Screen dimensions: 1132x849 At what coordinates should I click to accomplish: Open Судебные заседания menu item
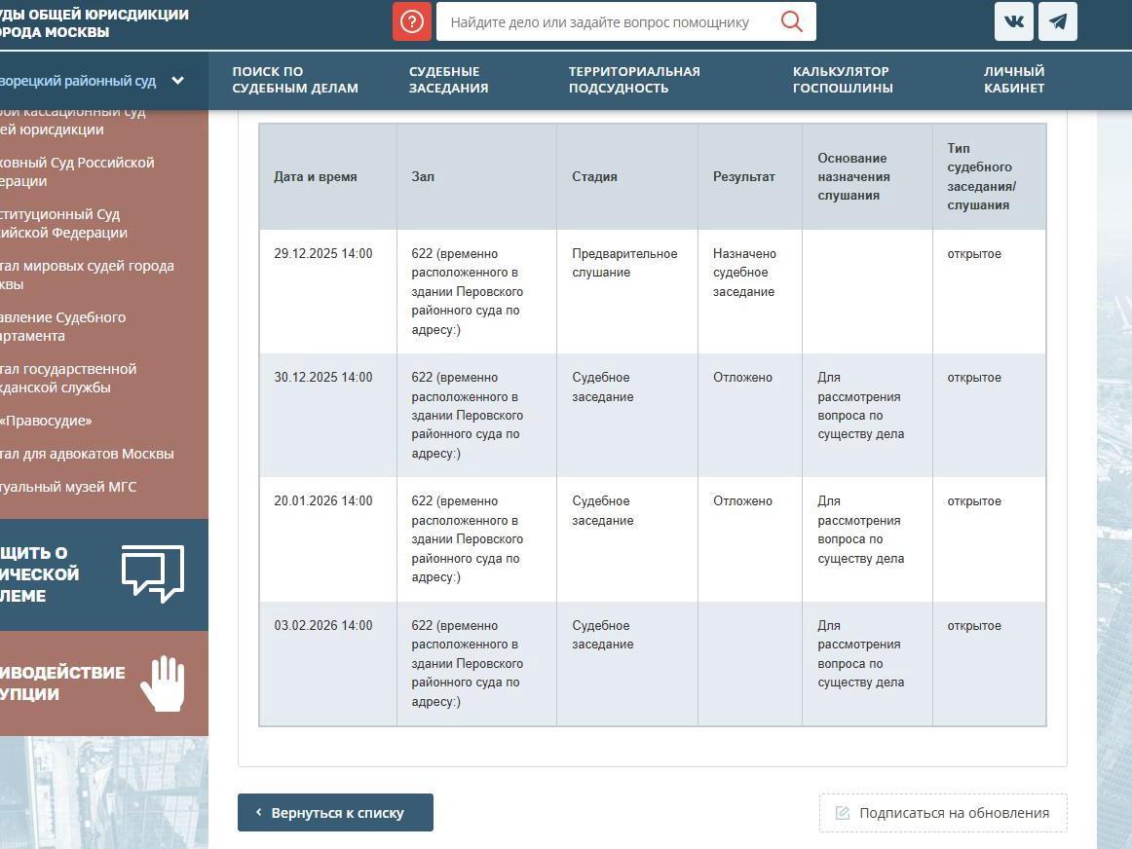pyautogui.click(x=448, y=80)
